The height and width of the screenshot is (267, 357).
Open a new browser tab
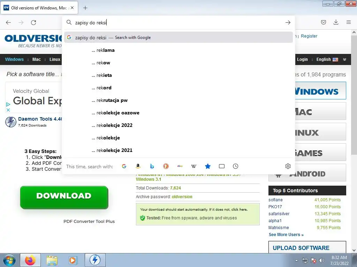tap(85, 8)
